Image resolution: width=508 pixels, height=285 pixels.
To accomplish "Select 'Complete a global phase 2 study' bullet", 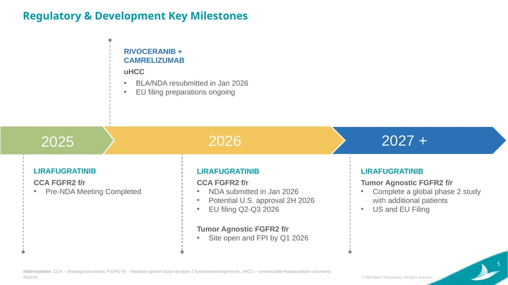I will pyautogui.click(x=427, y=196).
